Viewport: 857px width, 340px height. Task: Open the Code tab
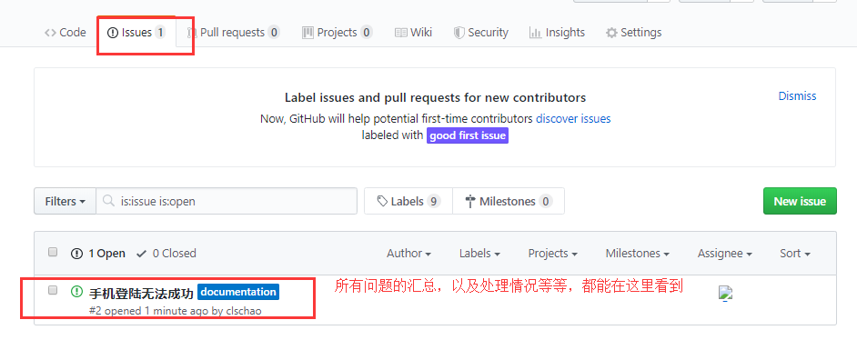point(65,33)
